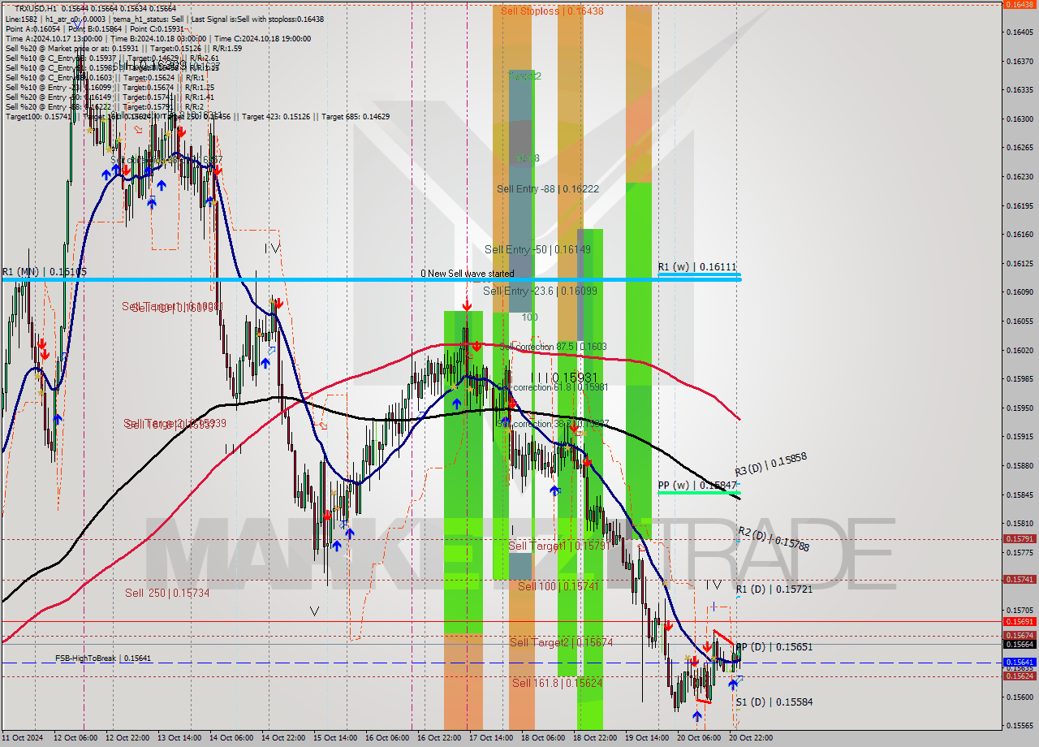The width and height of the screenshot is (1039, 747).
Task: Click the 0.15691 price tag on axis
Action: tap(1020, 622)
